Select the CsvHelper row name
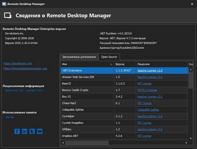Image resolution: width=197 pixels, height=149 pixels. pyautogui.click(x=68, y=116)
